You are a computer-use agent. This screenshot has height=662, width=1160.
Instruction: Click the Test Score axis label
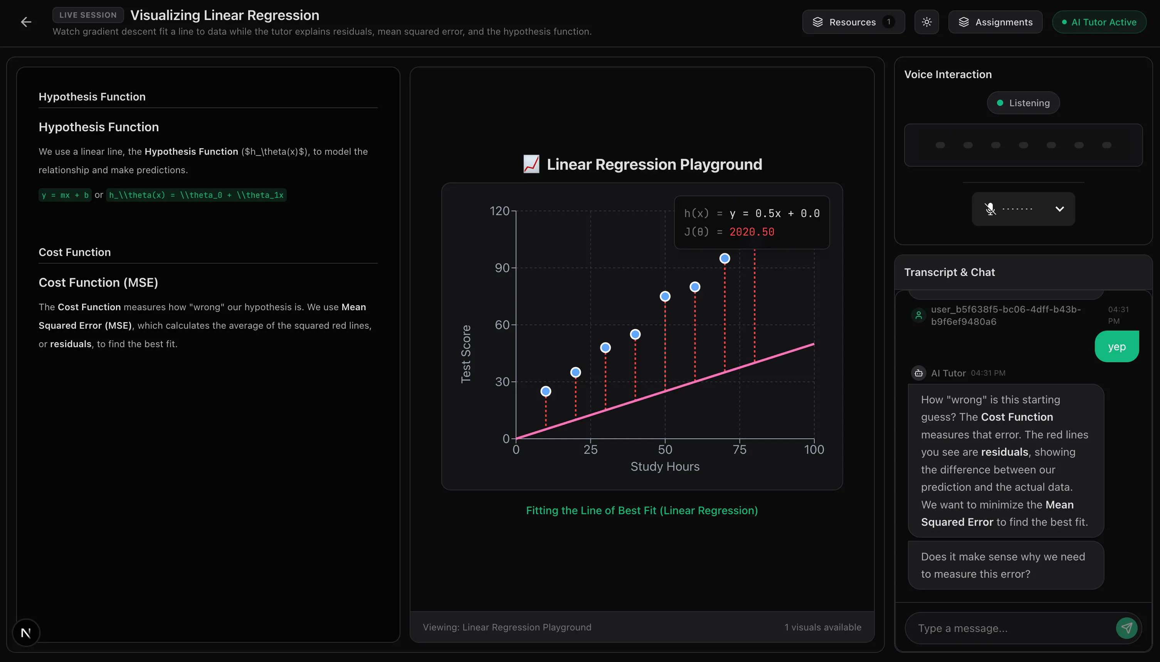click(466, 354)
